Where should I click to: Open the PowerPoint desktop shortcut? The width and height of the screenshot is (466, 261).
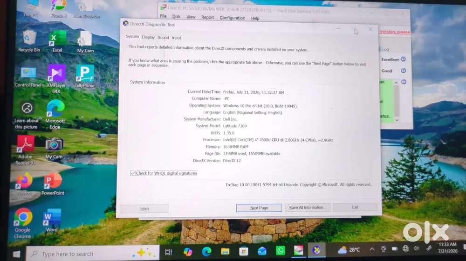(x=53, y=184)
